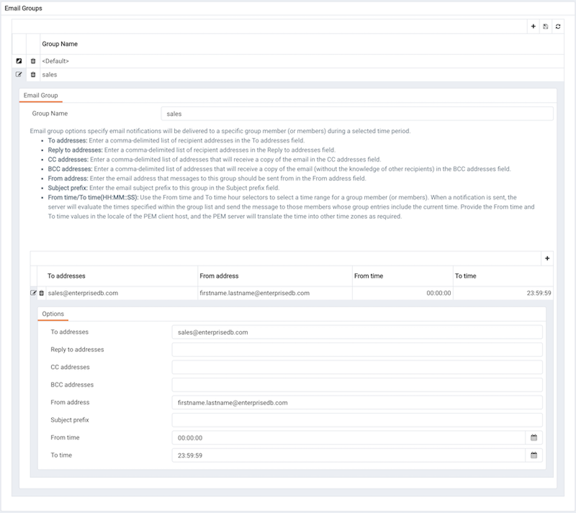
Task: Add a new email group with the top plus icon
Action: pyautogui.click(x=533, y=27)
